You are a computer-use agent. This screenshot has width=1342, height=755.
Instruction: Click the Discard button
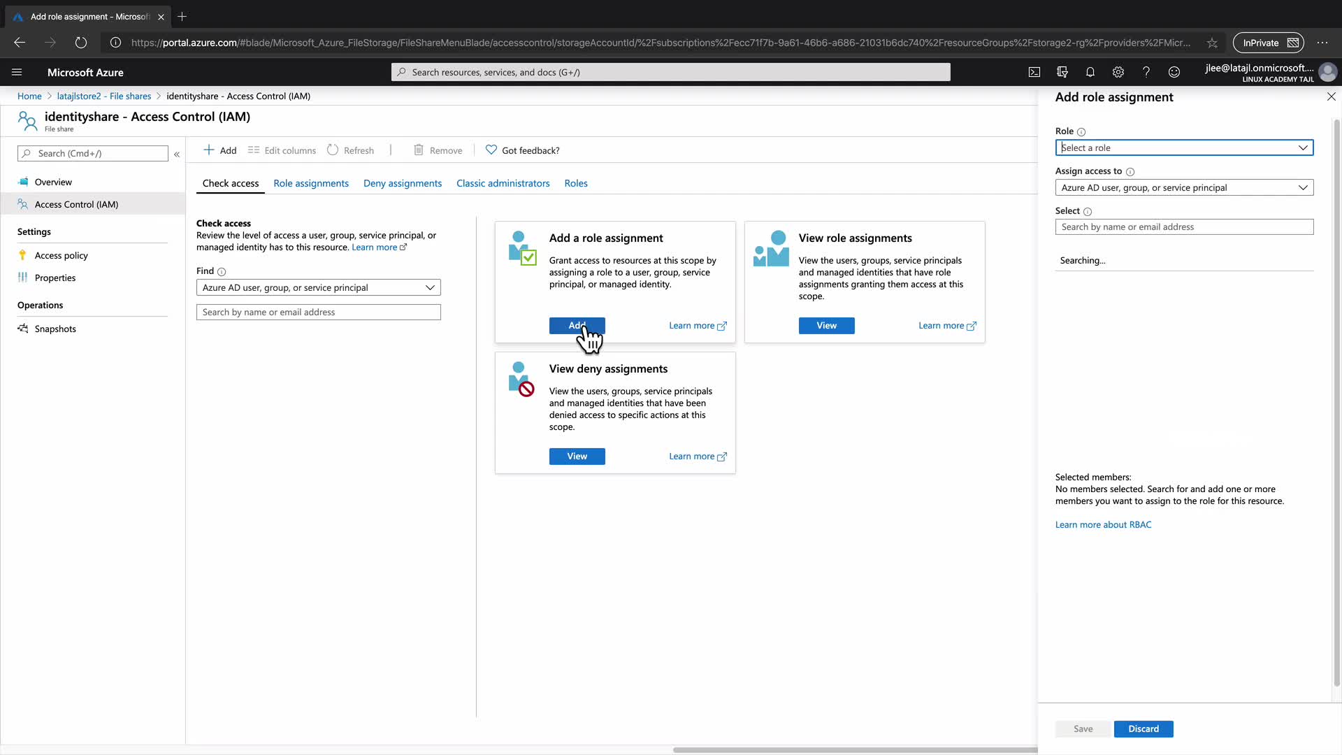tap(1143, 728)
